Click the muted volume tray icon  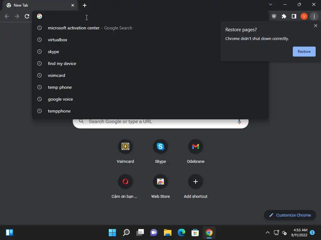pyautogui.click(x=284, y=232)
